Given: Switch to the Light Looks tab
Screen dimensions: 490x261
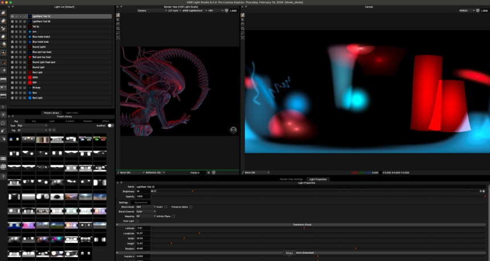Looking at the screenshot, I should (72, 113).
